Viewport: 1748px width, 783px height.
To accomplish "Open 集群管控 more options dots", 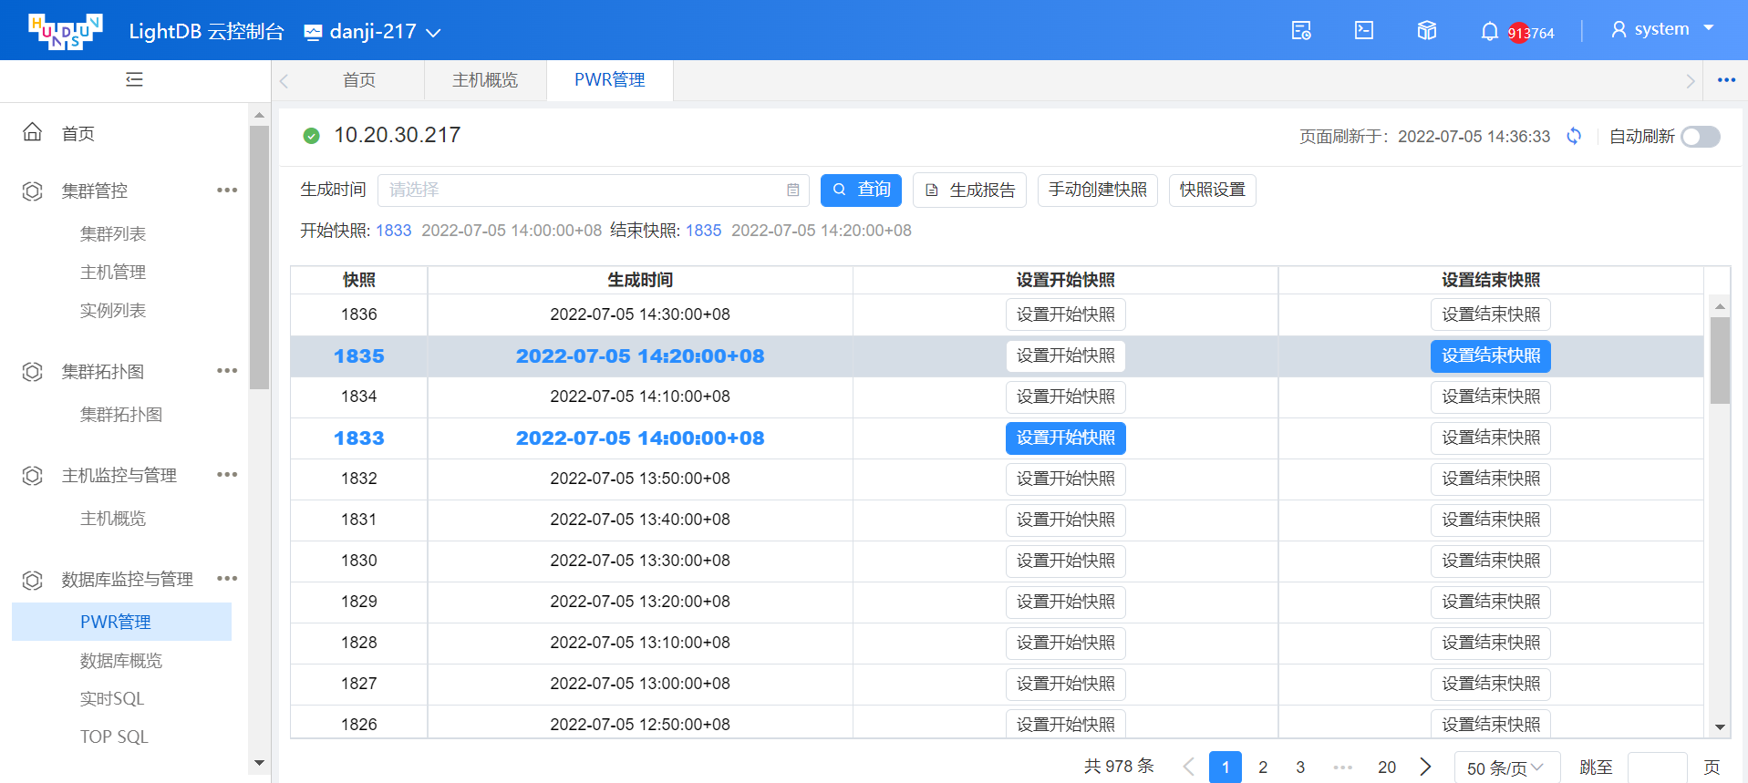I will (x=227, y=191).
